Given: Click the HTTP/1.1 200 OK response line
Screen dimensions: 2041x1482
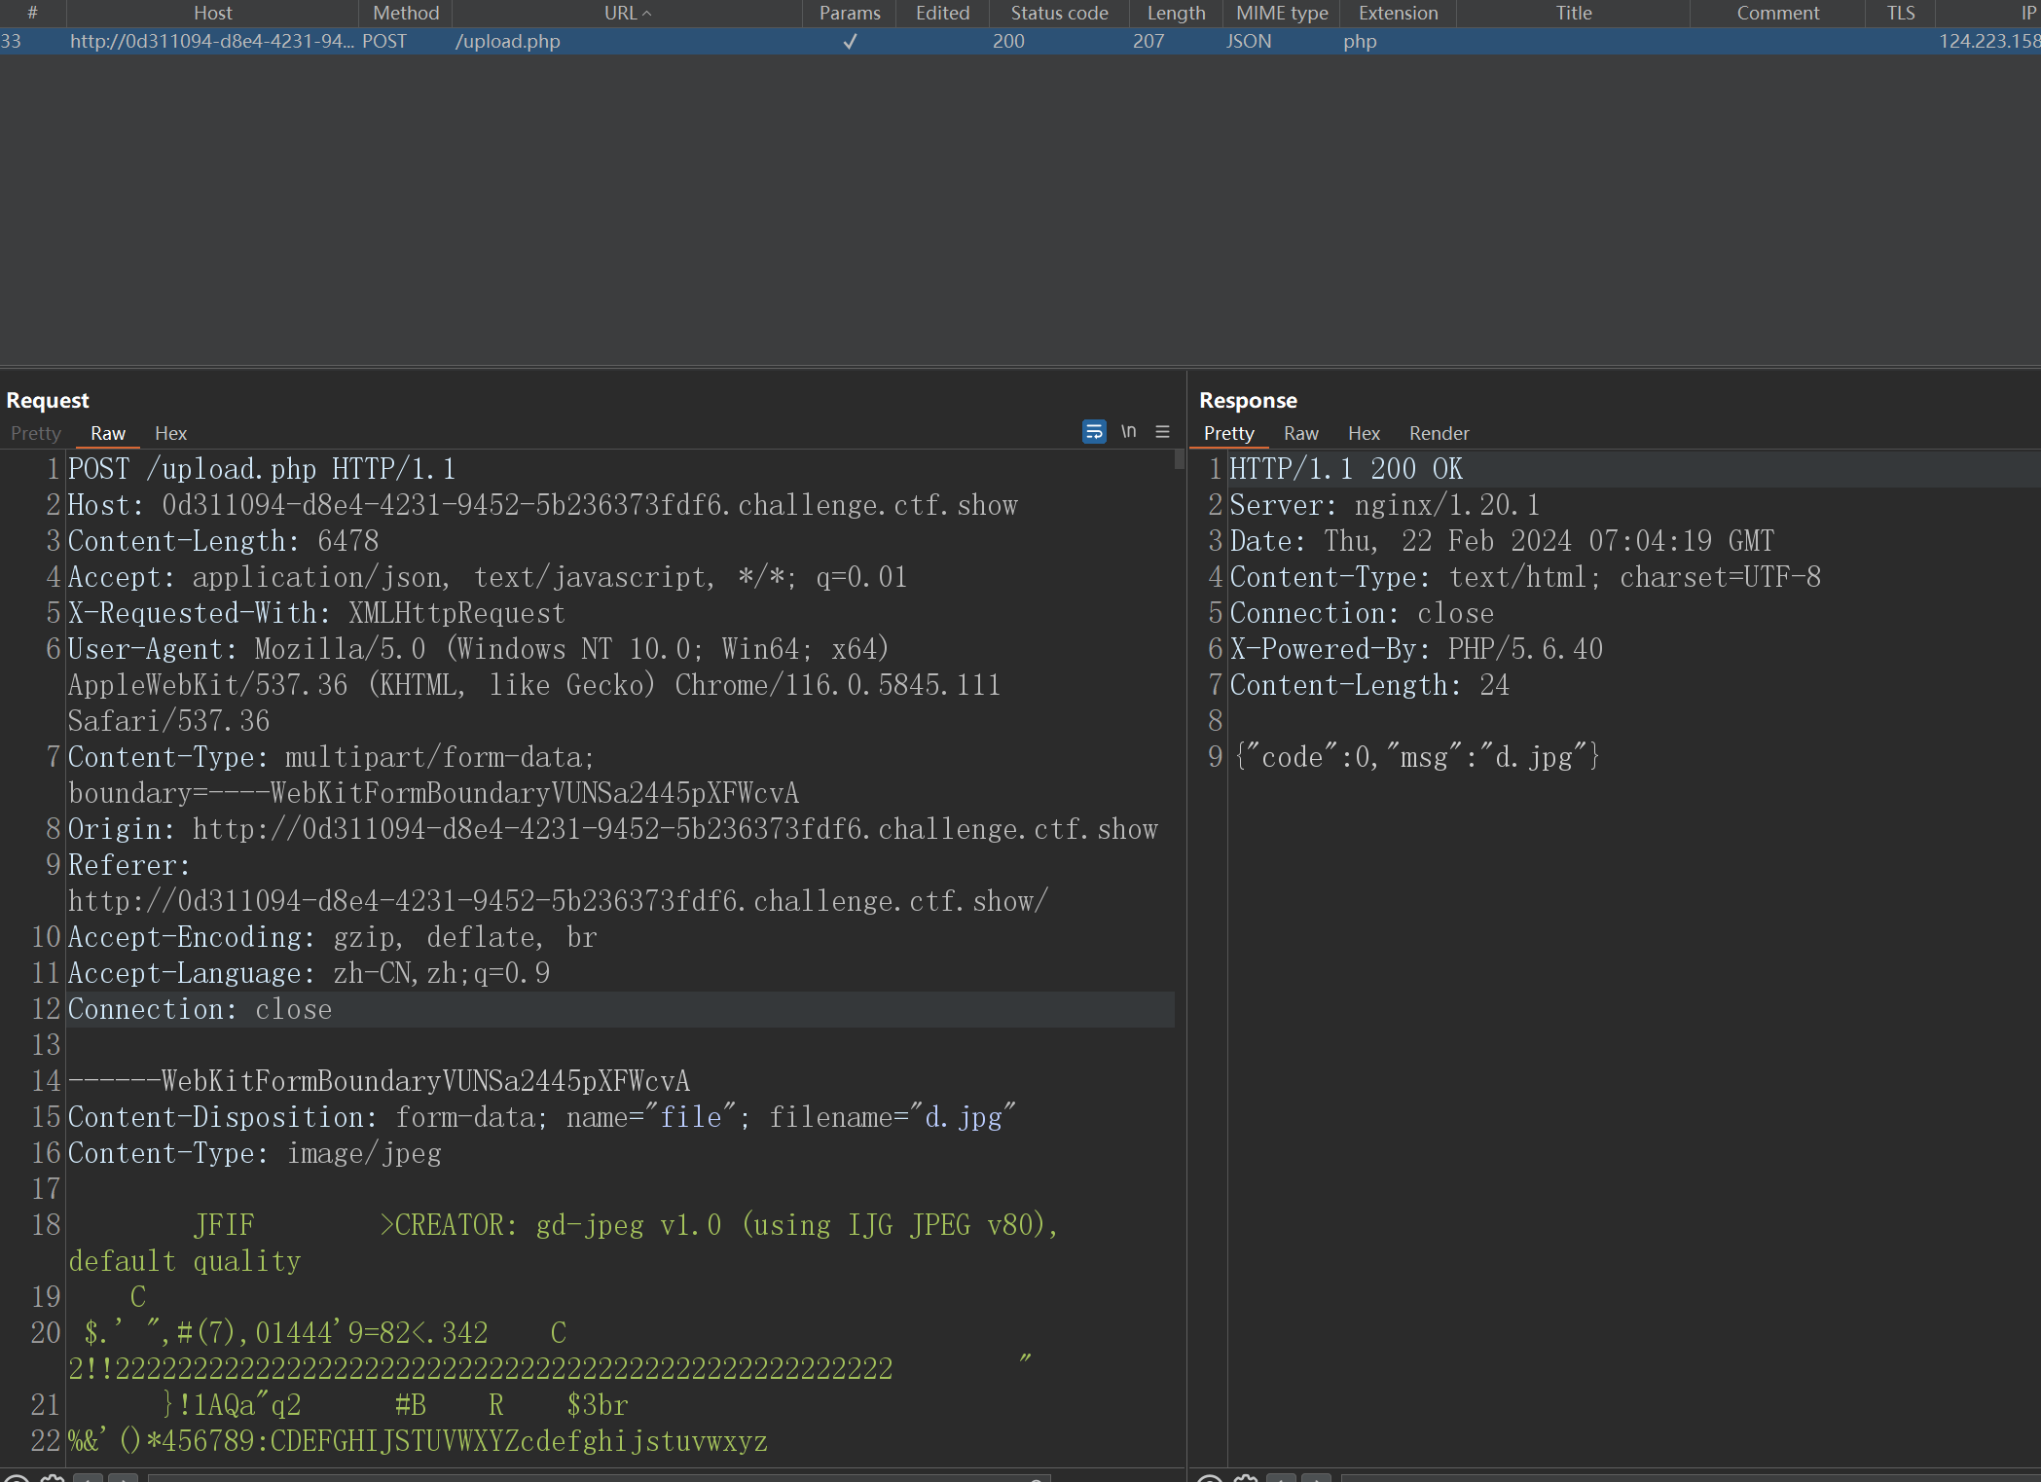Looking at the screenshot, I should [x=1346, y=469].
